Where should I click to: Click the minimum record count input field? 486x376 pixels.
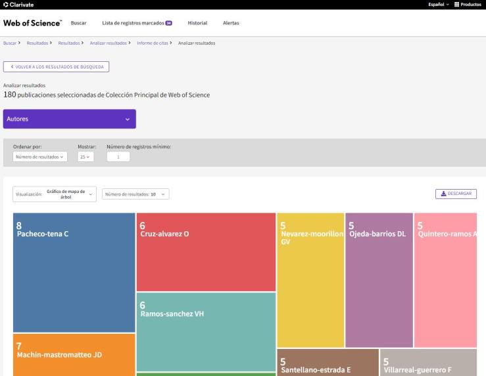(118, 157)
